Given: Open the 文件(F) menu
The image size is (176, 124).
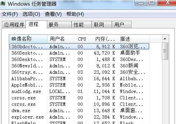Looking at the screenshot, I should pyautogui.click(x=10, y=14).
